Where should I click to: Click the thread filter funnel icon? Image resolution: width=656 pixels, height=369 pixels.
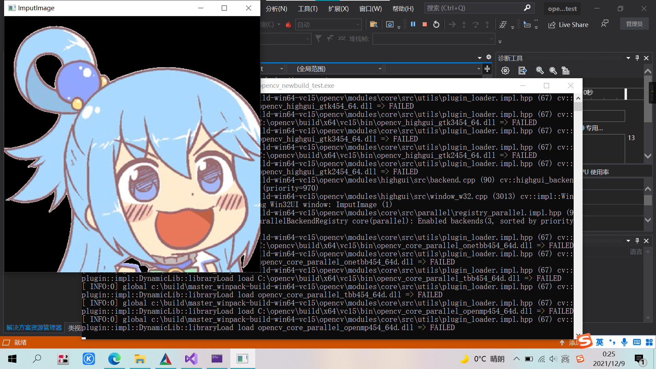pos(318,39)
